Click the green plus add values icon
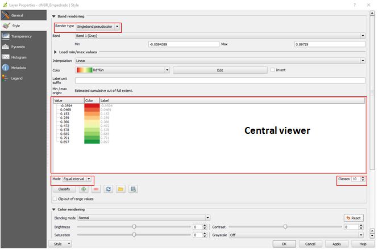This screenshot has height=250, width=378. pyautogui.click(x=83, y=189)
